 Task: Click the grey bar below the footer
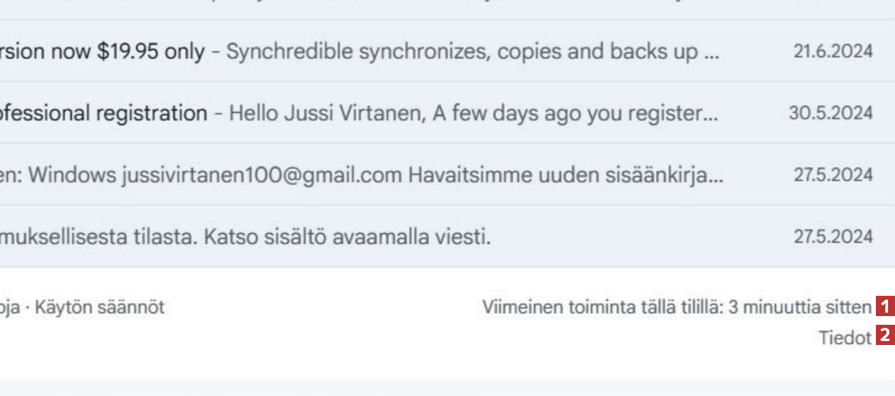[447, 388]
